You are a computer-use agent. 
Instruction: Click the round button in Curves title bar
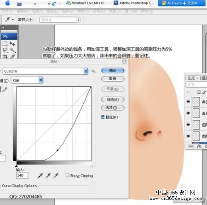click(124, 61)
